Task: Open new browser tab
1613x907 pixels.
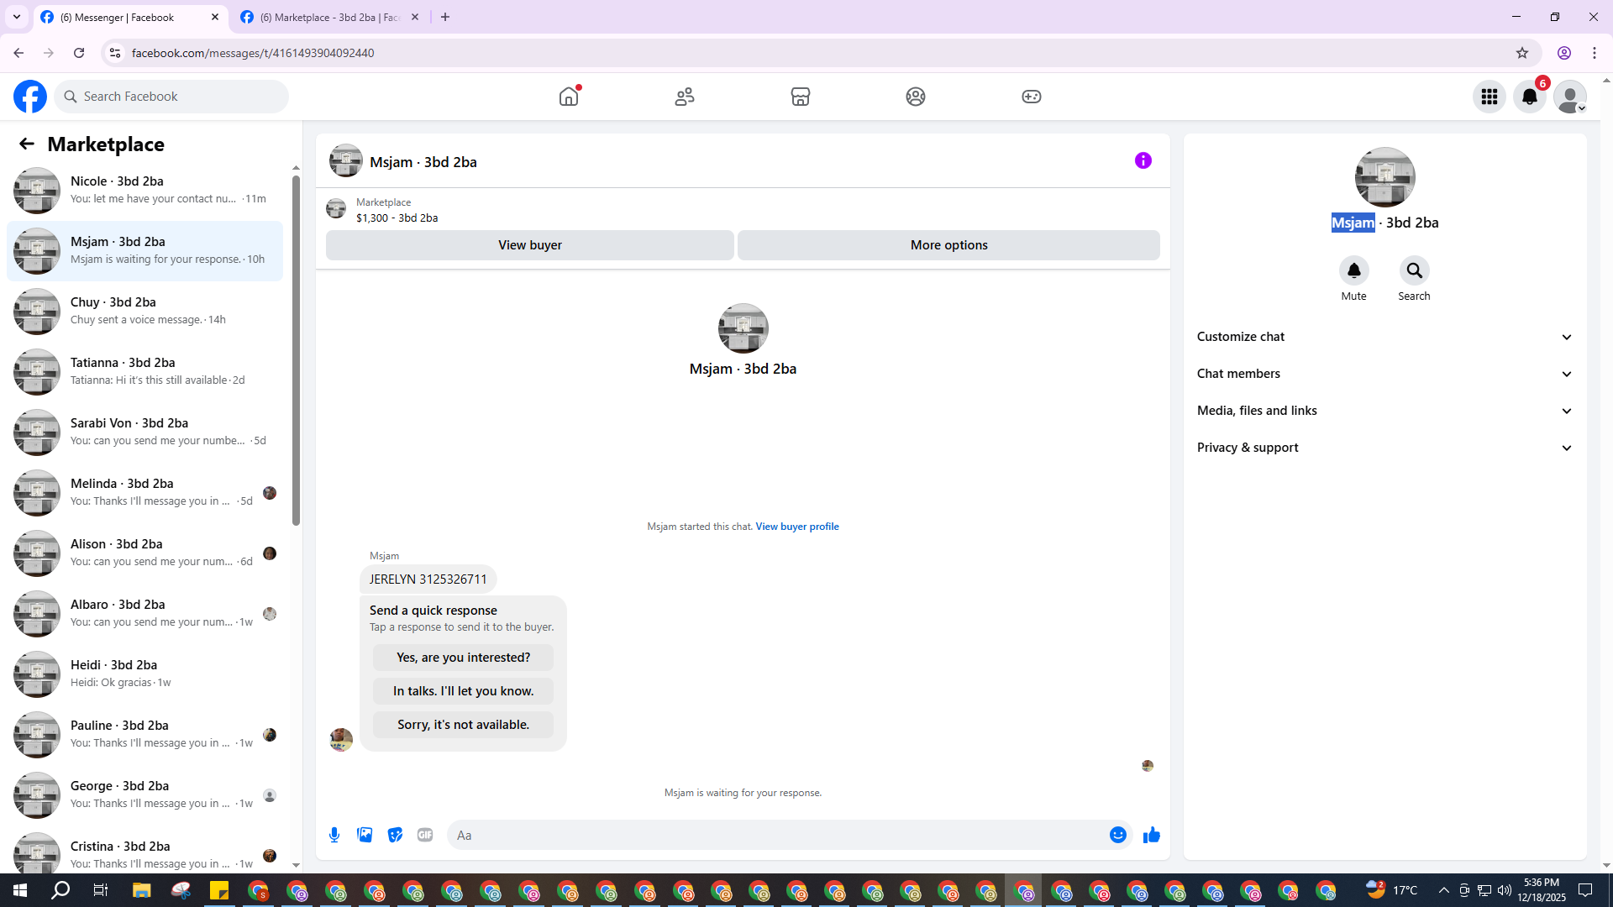Action: [x=445, y=17]
